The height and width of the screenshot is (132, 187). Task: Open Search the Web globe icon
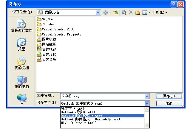coord(124,13)
